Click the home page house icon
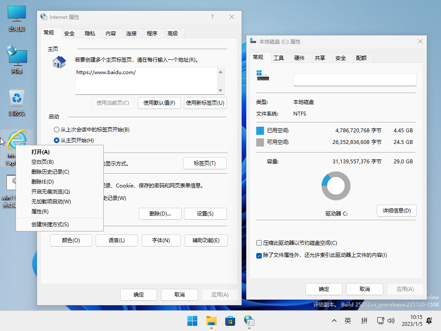The height and width of the screenshot is (331, 441). coord(59,62)
